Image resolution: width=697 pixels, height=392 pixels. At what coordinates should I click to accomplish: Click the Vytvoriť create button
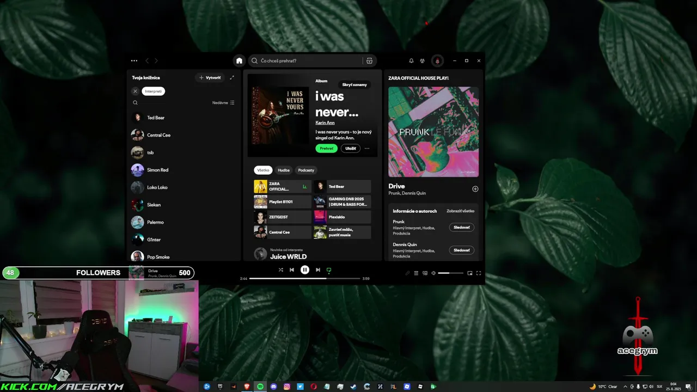[210, 78]
